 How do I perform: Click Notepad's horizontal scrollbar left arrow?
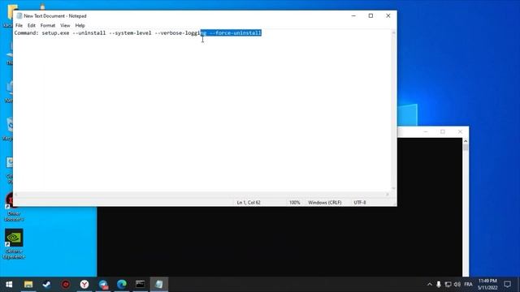point(16,195)
